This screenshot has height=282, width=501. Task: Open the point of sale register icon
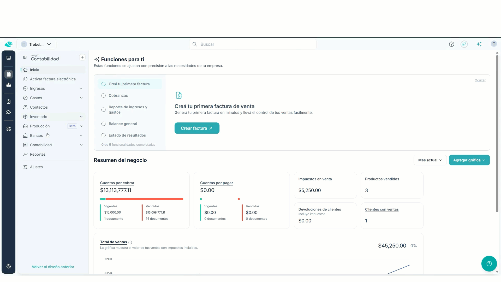(x=9, y=85)
